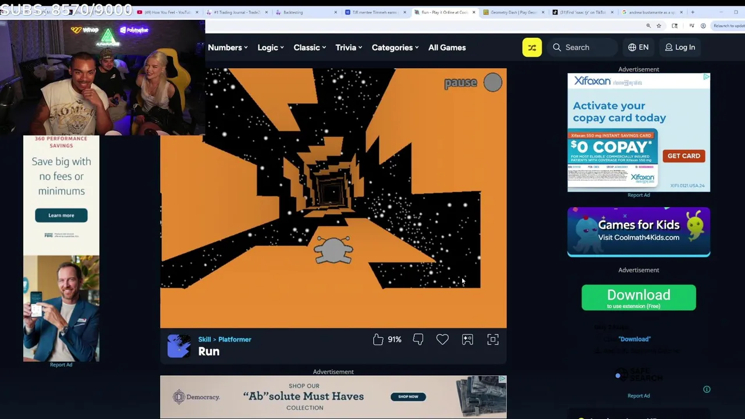Click the Log In link

[x=680, y=47]
